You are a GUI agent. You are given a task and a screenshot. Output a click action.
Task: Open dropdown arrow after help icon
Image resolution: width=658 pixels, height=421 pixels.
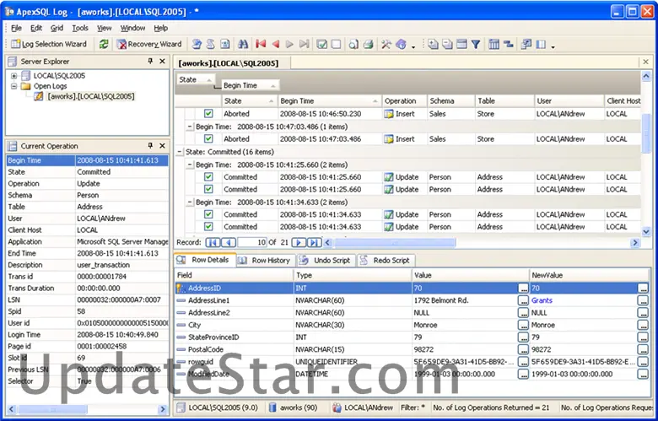click(x=413, y=46)
